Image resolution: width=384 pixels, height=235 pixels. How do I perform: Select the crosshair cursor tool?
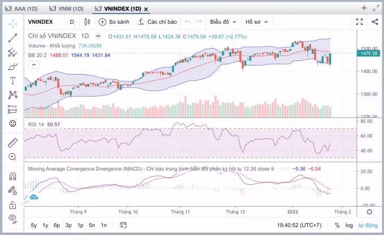coord(13,24)
